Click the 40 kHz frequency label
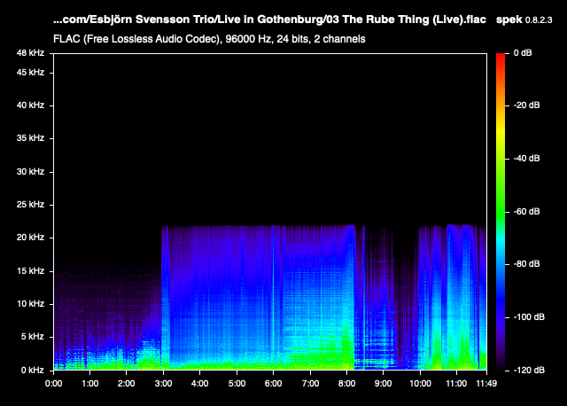This screenshot has height=406, width=567. [x=30, y=105]
